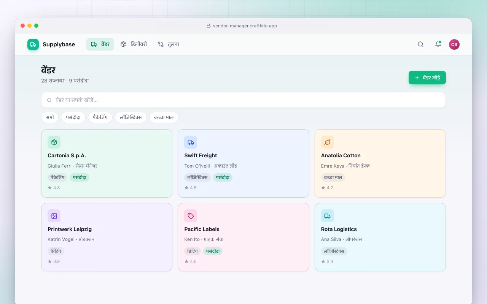Screen dimensions: 487x304
Task: Open the Anatolia Cotton vendor name
Action: [341, 155]
